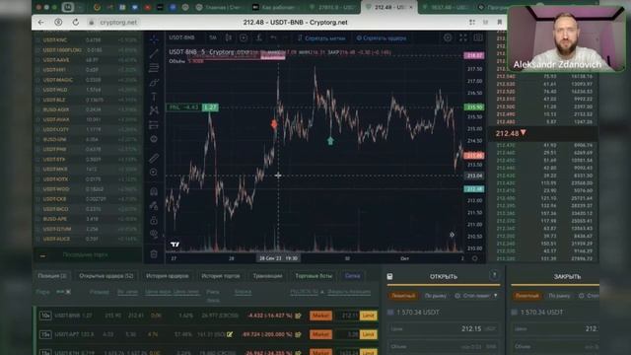This screenshot has width=631, height=355.
Task: Change the candlestick chart type
Action: pyautogui.click(x=228, y=37)
